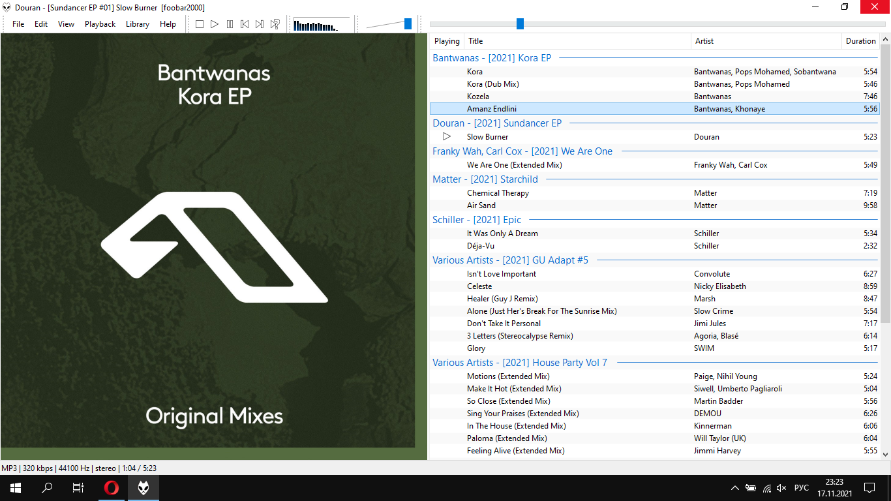891x501 pixels.
Task: Click the now-playing arrow beside Slow Burner
Action: (447, 137)
